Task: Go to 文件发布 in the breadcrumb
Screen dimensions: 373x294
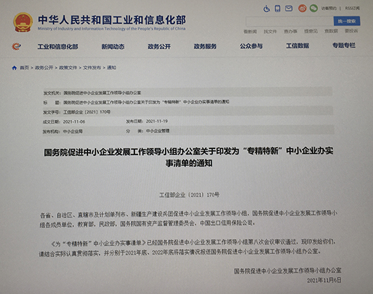Action: 92,68
